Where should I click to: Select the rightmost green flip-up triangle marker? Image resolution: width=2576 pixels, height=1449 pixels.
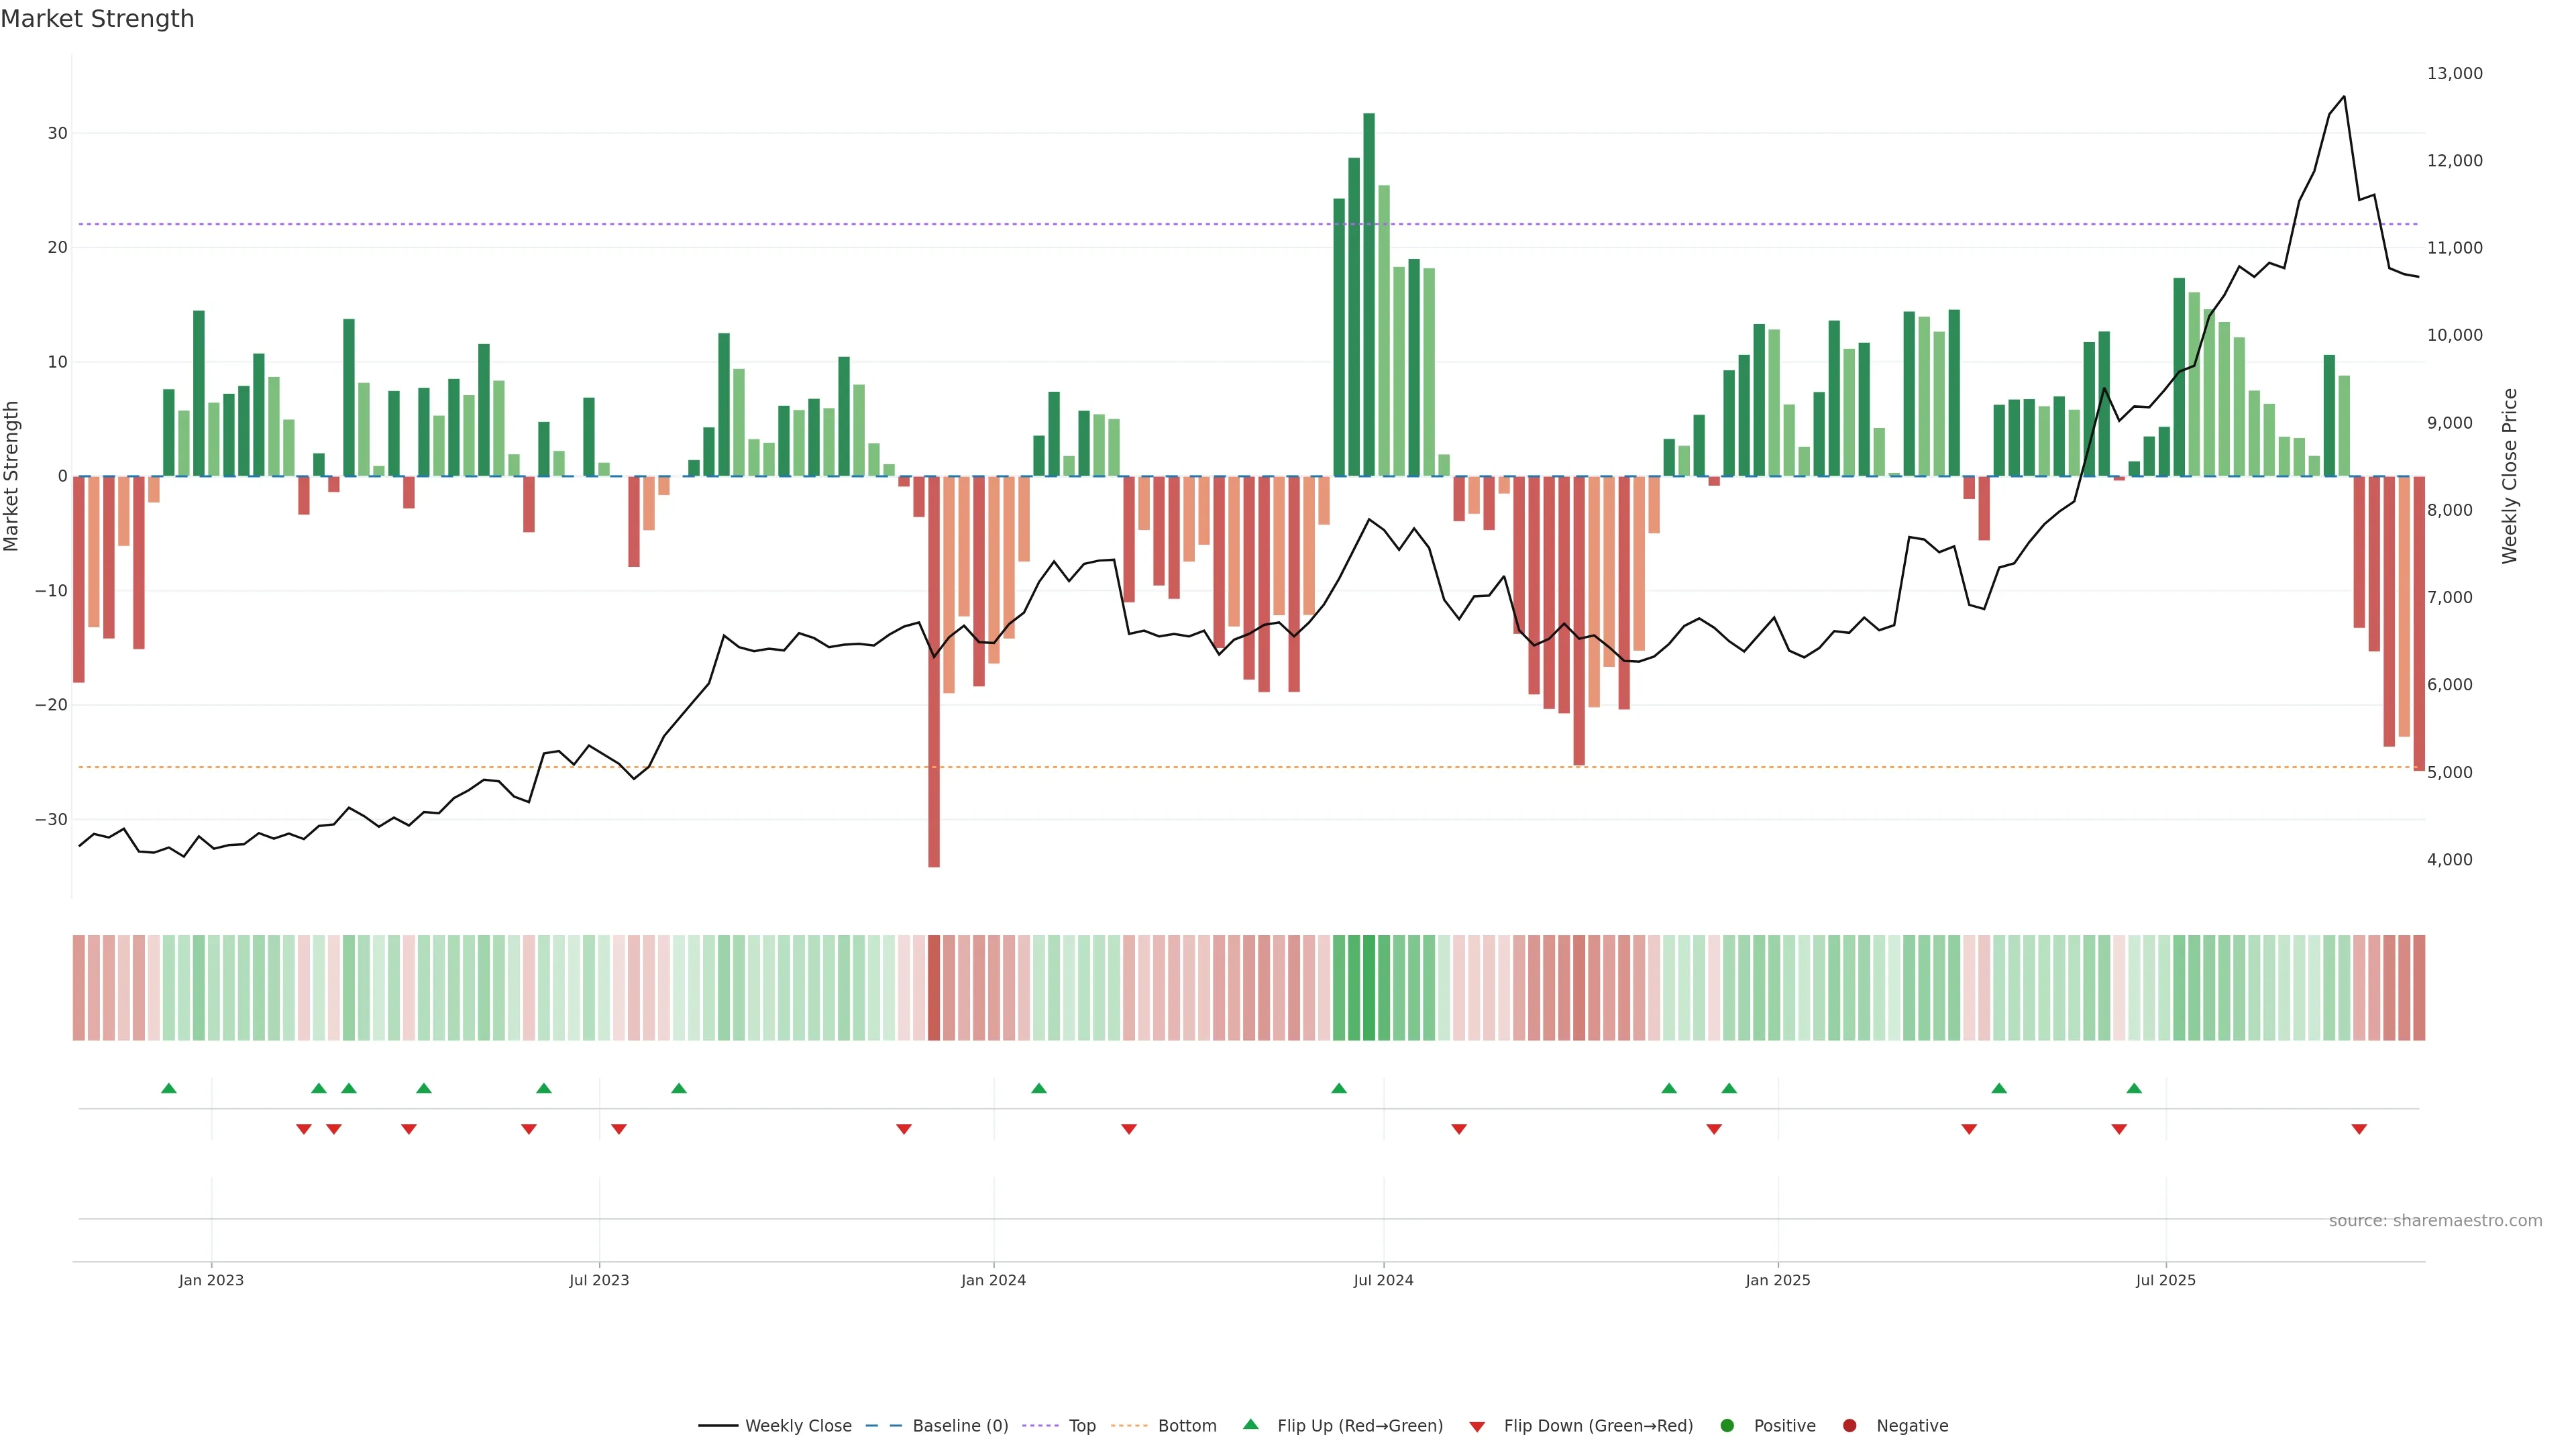tap(2134, 1088)
